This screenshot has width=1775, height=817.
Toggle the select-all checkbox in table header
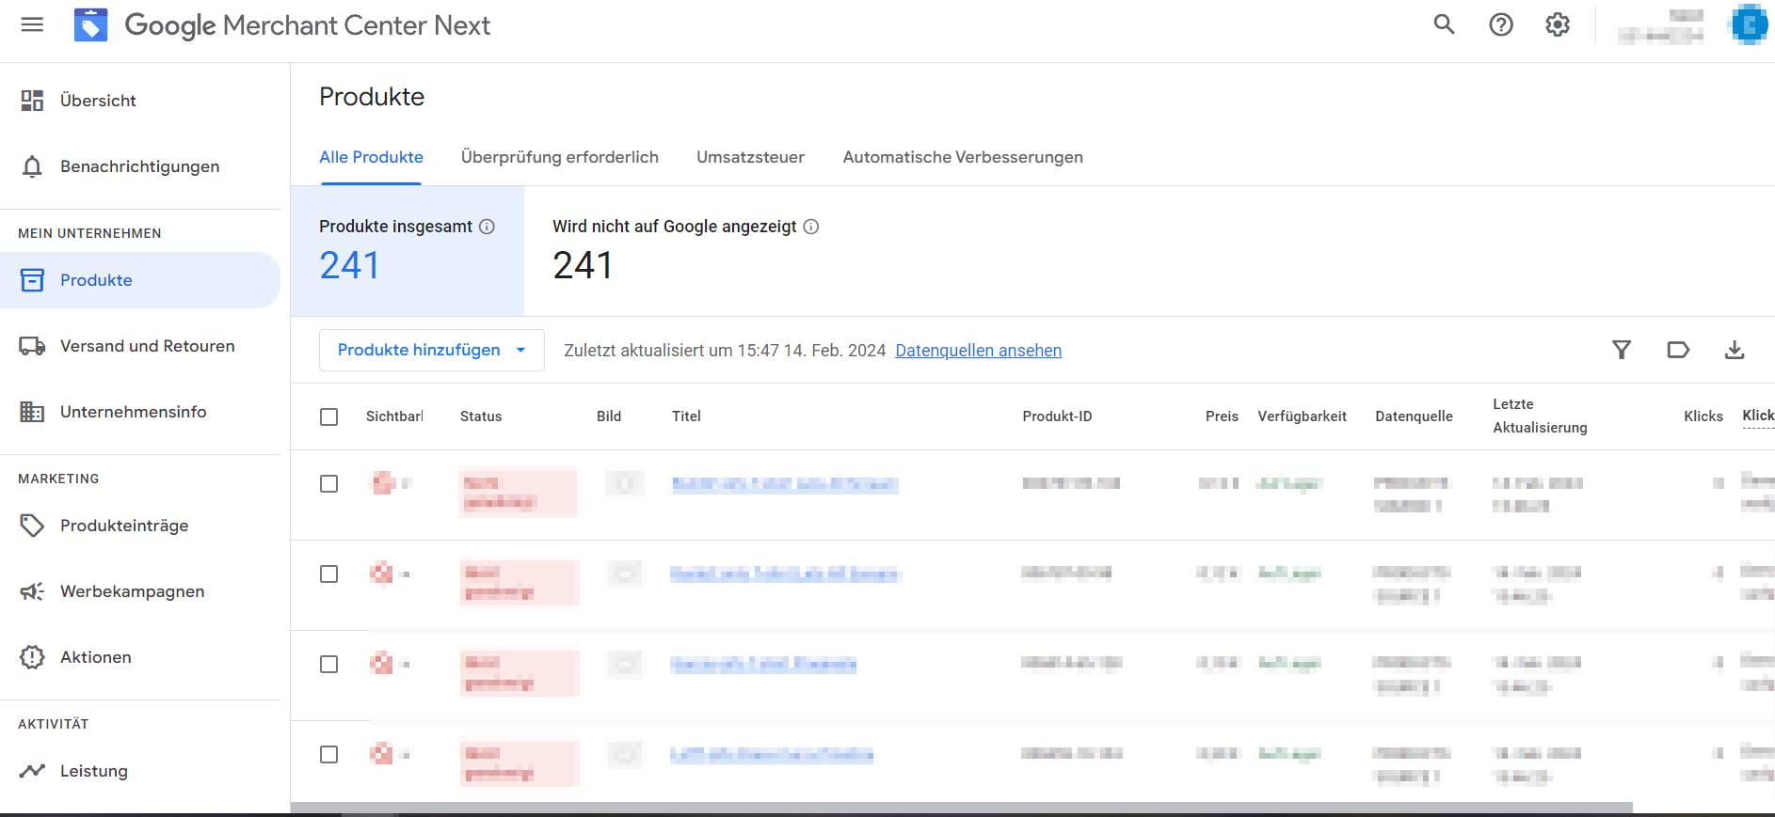[x=328, y=416]
